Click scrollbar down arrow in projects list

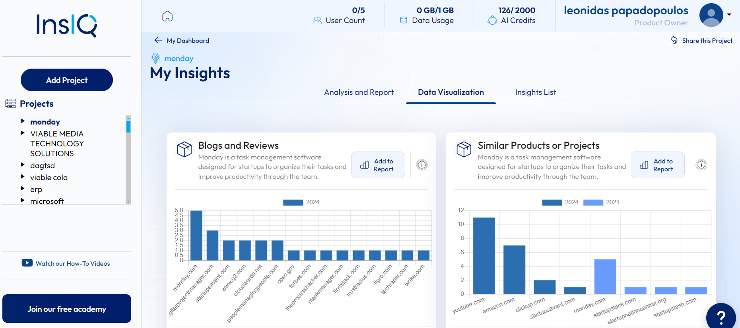point(128,201)
